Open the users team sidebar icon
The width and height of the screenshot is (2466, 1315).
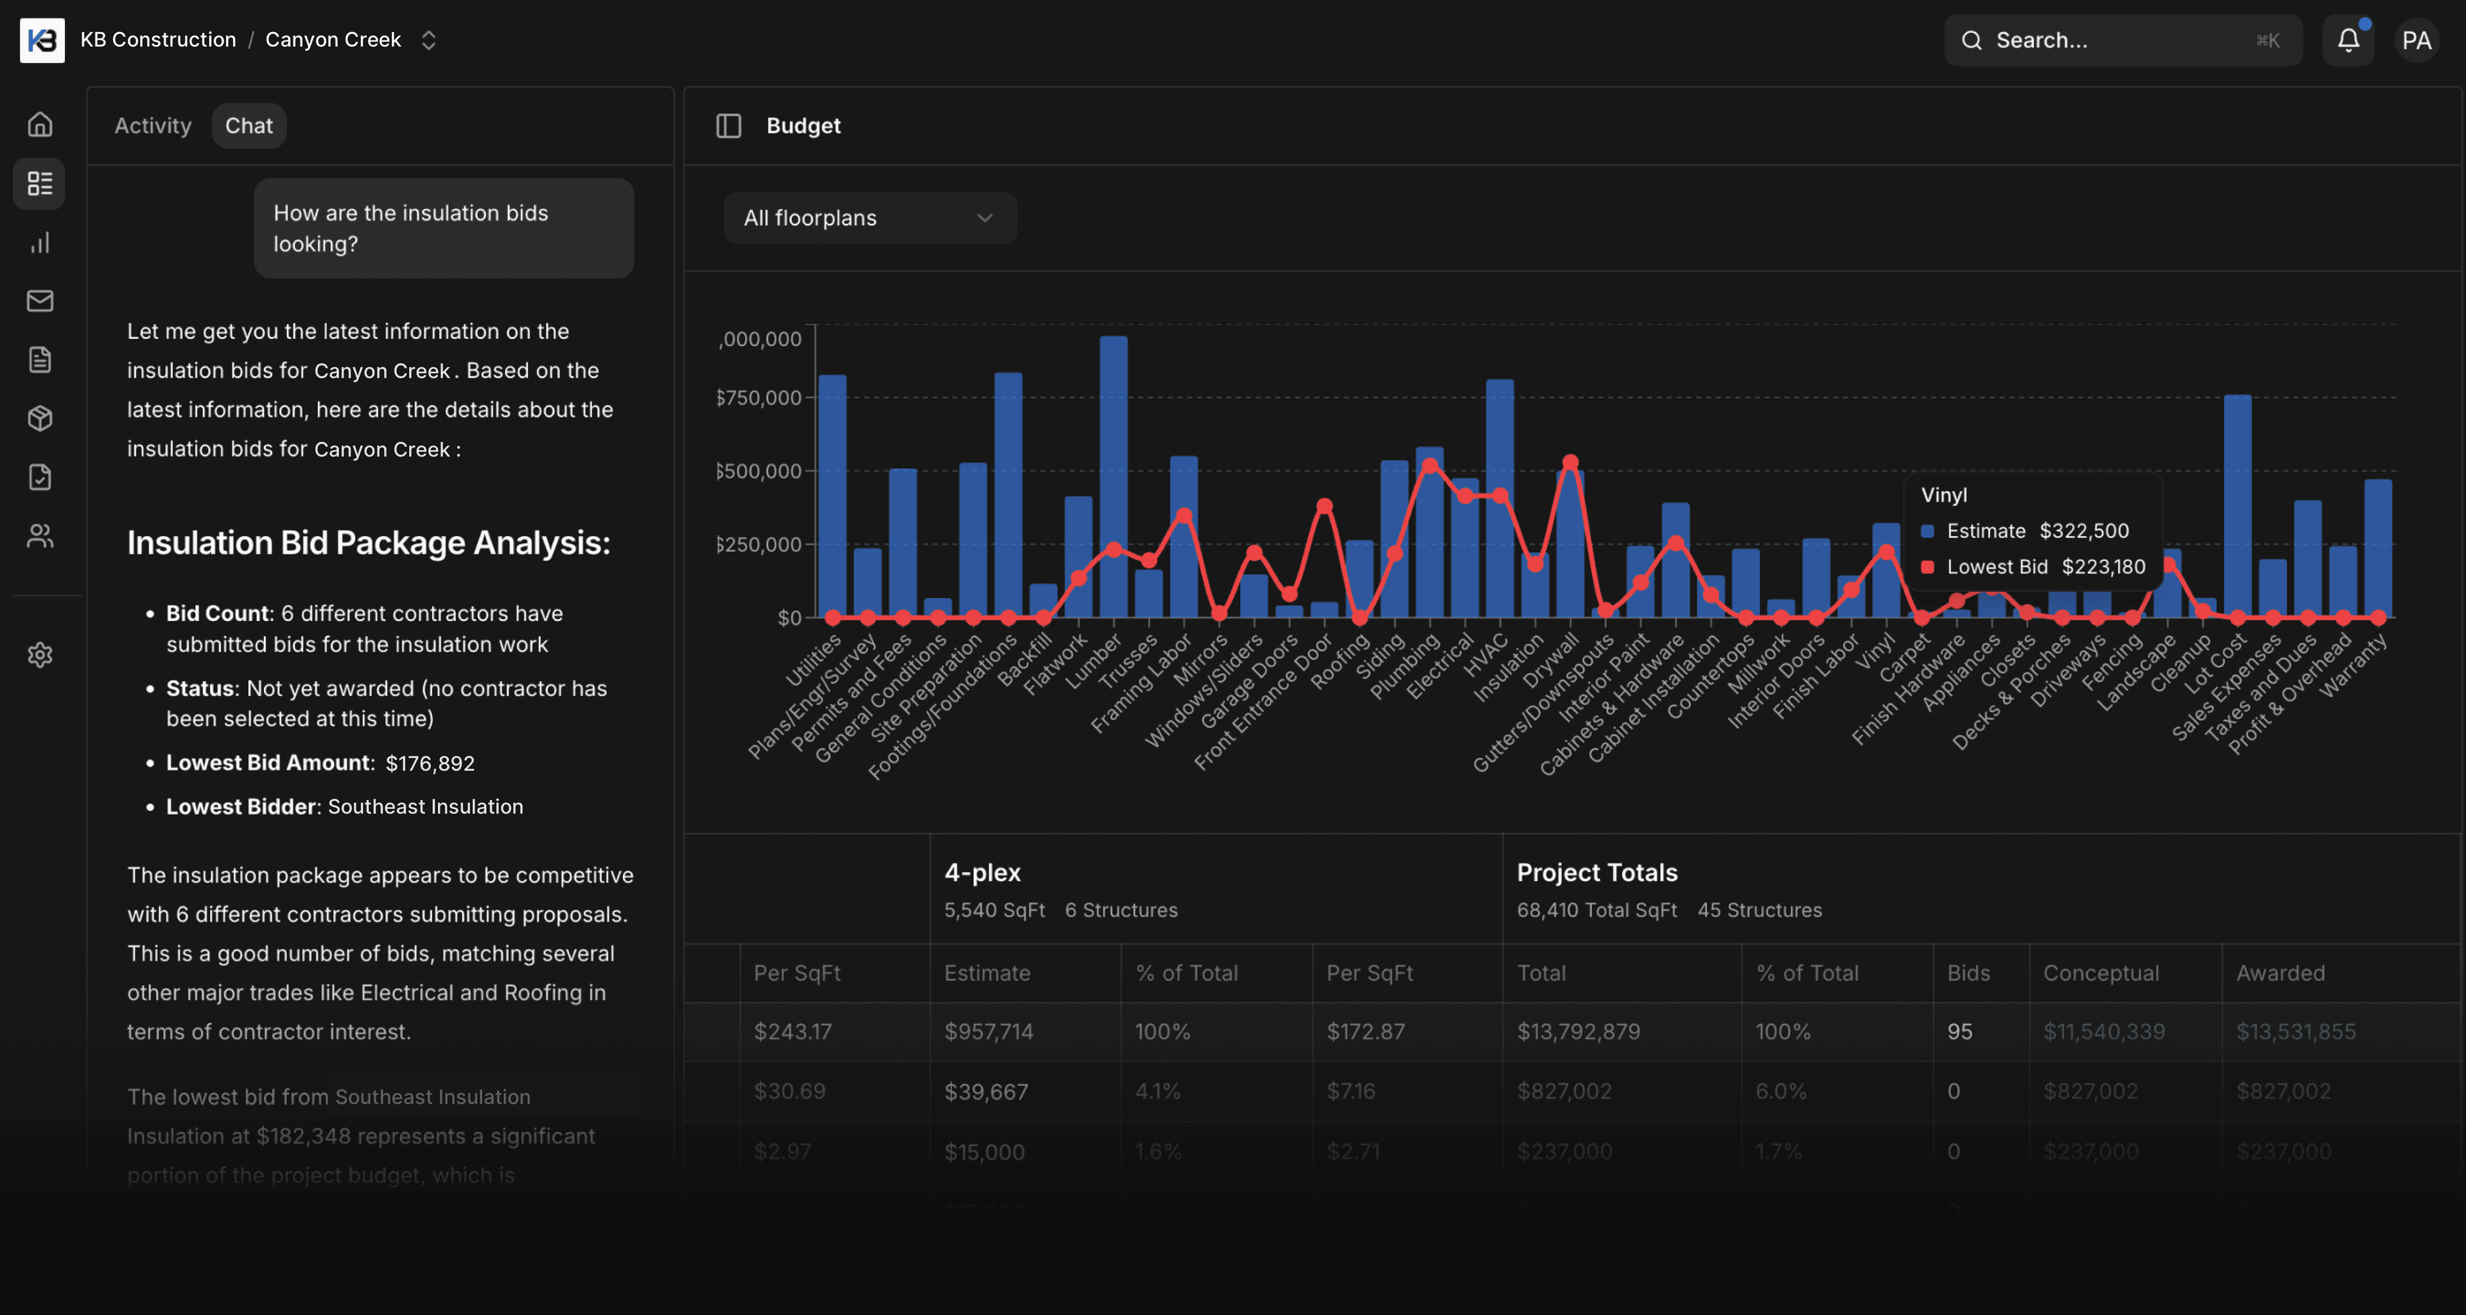39,536
